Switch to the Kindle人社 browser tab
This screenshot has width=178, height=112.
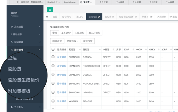click(x=54, y=2)
